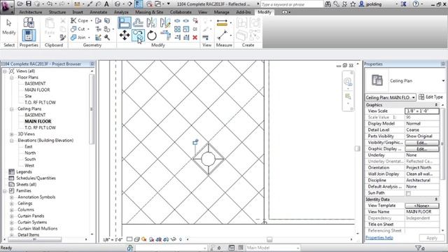448x252 pixels.
Task: Collapse the Views (all) tree node
Action: pos(5,71)
